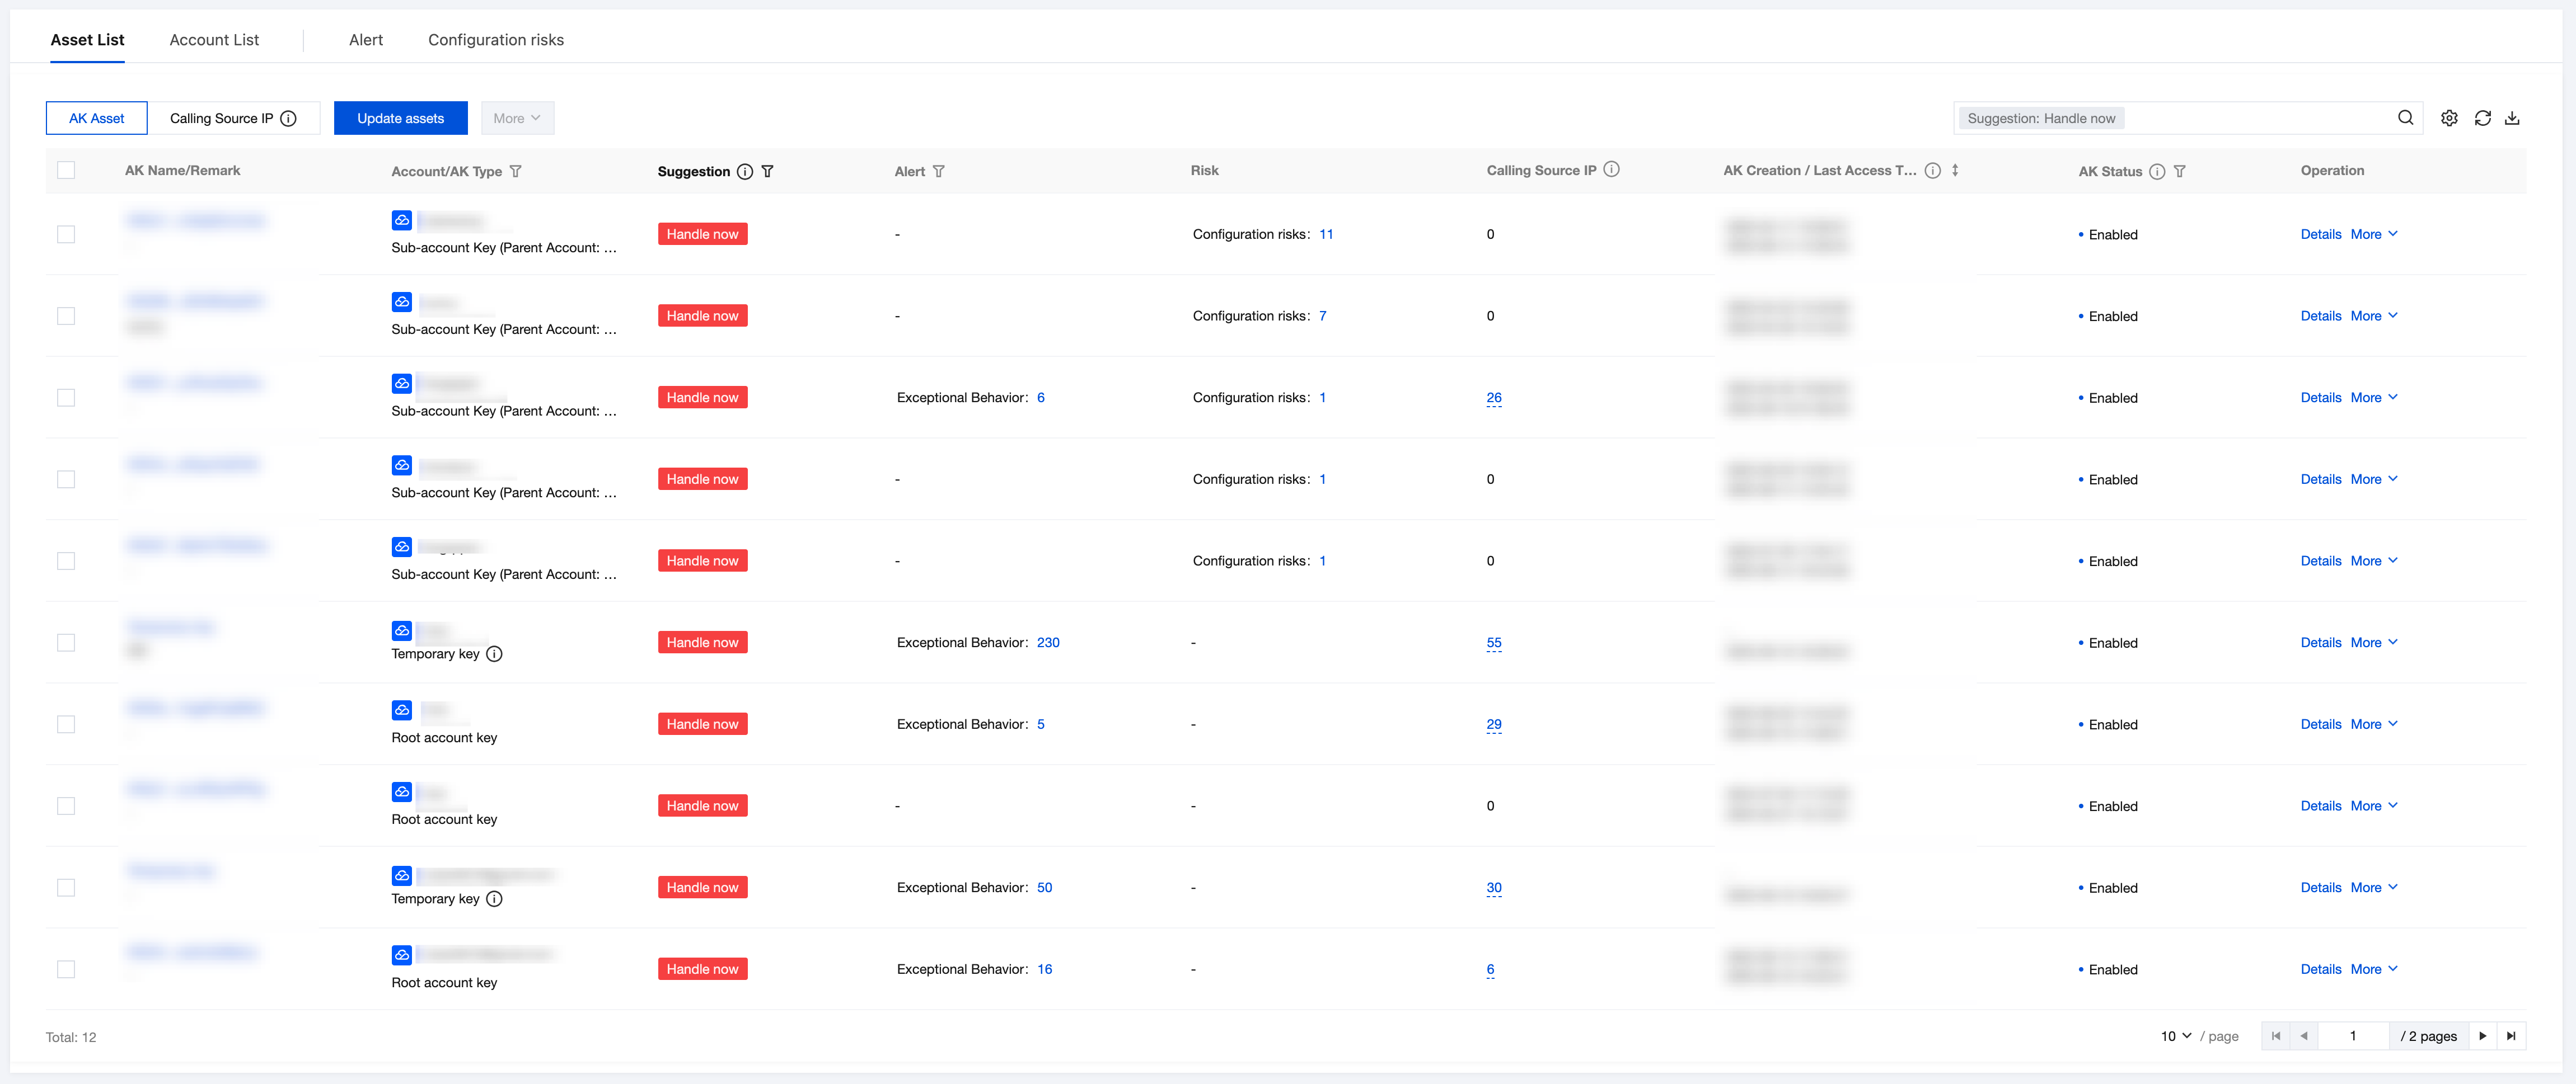
Task: Check the first row's checkbox
Action: tap(66, 234)
